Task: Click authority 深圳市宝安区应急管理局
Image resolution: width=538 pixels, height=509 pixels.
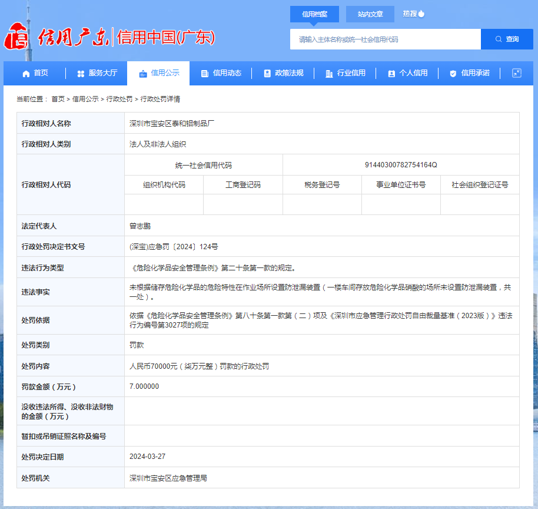Action: point(168,478)
